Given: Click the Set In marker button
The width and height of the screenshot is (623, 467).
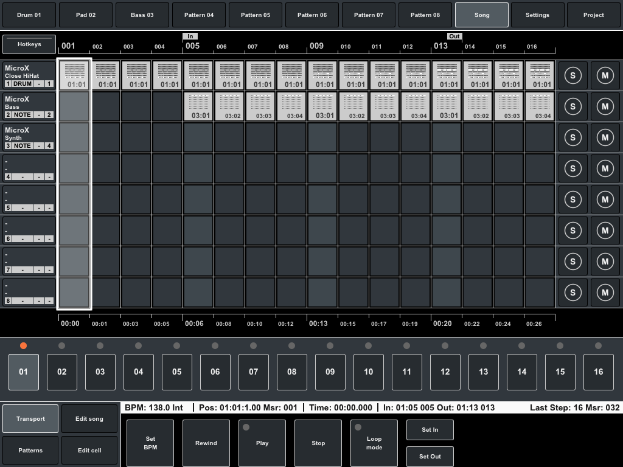Looking at the screenshot, I should point(430,429).
